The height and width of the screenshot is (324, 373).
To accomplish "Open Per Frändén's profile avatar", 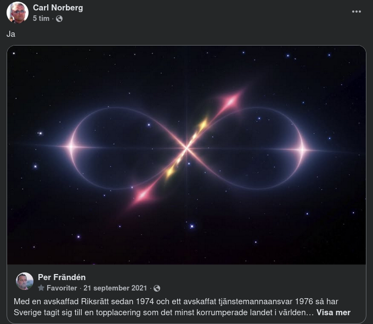I will pos(25,281).
